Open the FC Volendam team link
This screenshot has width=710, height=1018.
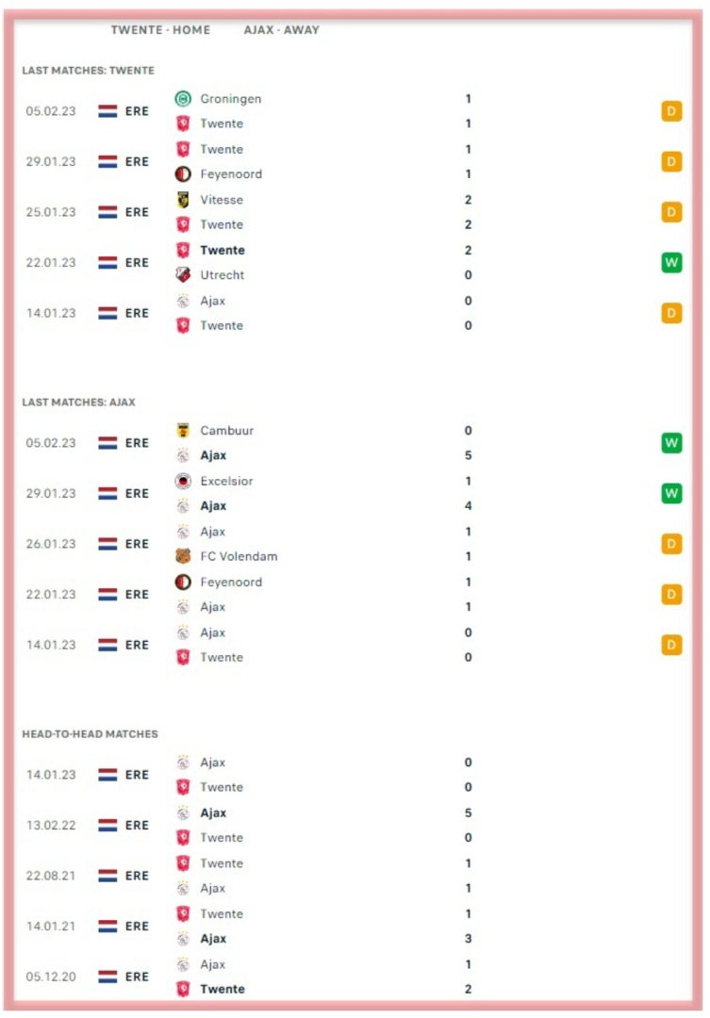pos(239,556)
